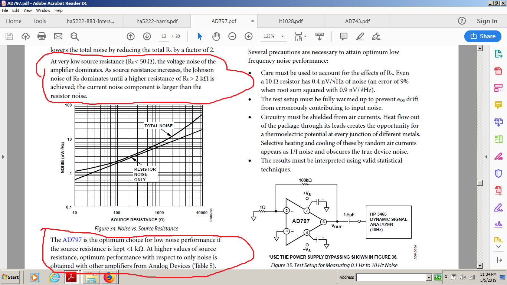Open Compress PDF tool in right pane
The height and width of the screenshot is (285, 507).
pyautogui.click(x=498, y=190)
